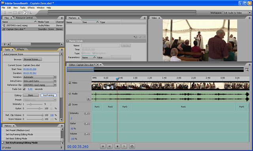This screenshot has width=253, height=151.
Task: Sort markers by Time column
Action: pos(90,22)
